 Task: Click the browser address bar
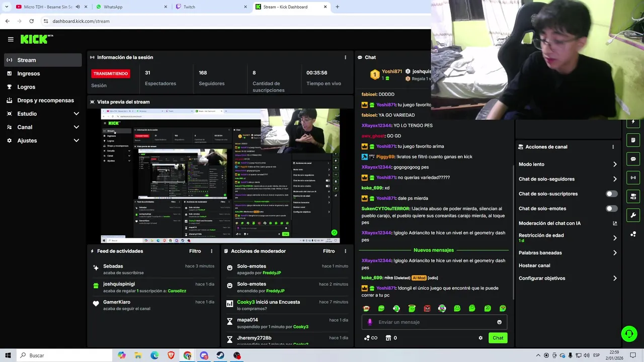point(234,21)
